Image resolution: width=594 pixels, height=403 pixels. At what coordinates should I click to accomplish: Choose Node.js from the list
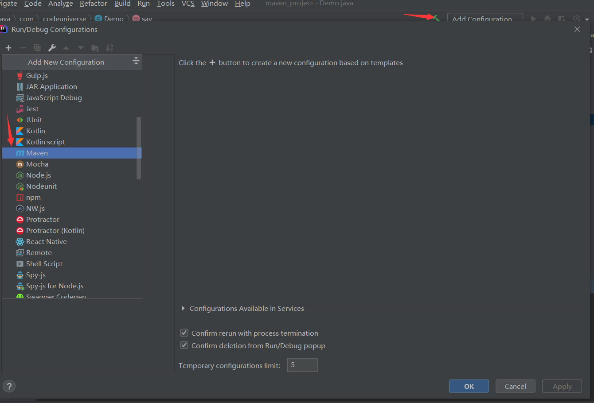point(72,175)
